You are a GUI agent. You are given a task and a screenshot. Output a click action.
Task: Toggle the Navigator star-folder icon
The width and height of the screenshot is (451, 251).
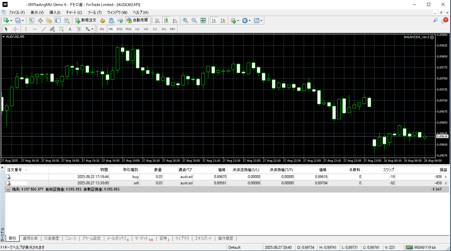tap(49, 20)
